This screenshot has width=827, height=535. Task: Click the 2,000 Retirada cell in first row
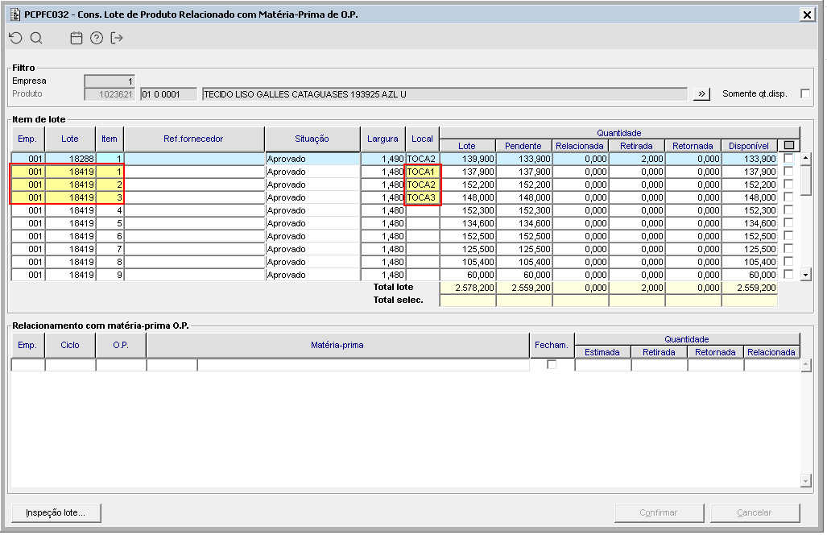tap(637, 158)
